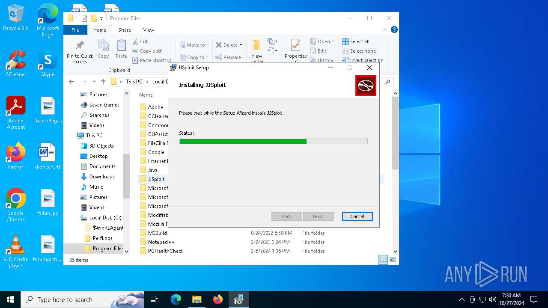The height and width of the screenshot is (308, 548).
Task: Click Copy path in the Clipboard group
Action: (147, 51)
